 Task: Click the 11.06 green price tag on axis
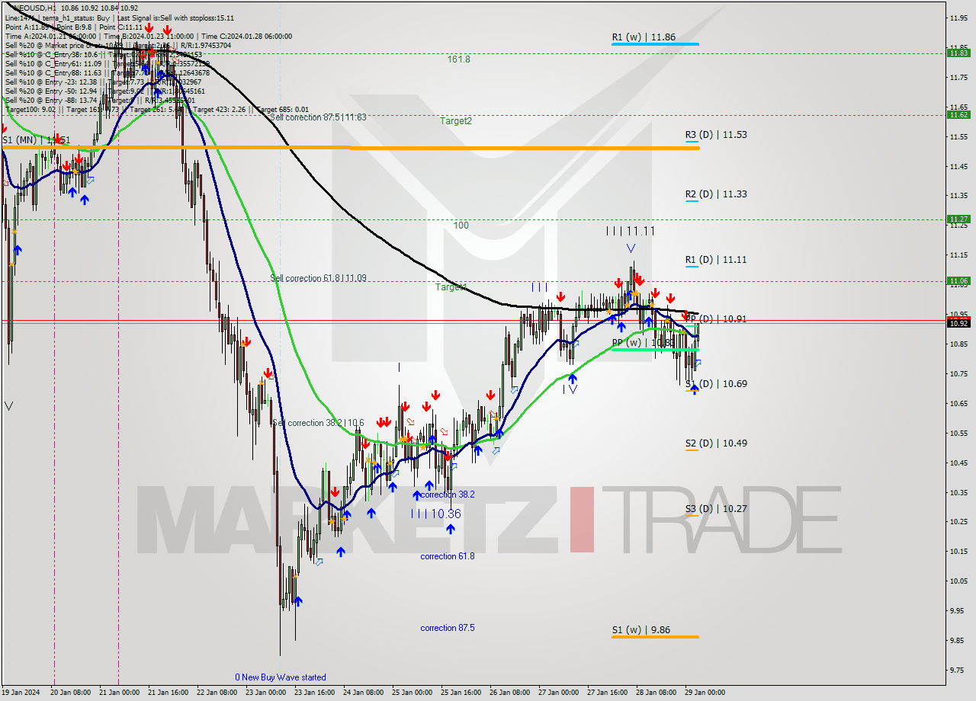(958, 280)
